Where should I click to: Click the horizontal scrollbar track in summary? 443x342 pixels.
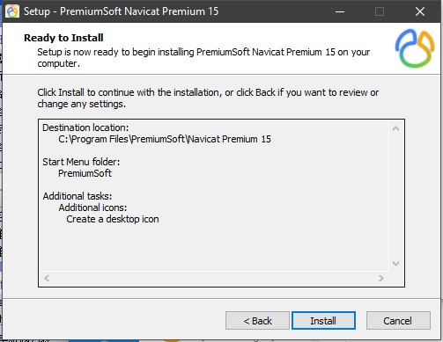[x=214, y=278]
